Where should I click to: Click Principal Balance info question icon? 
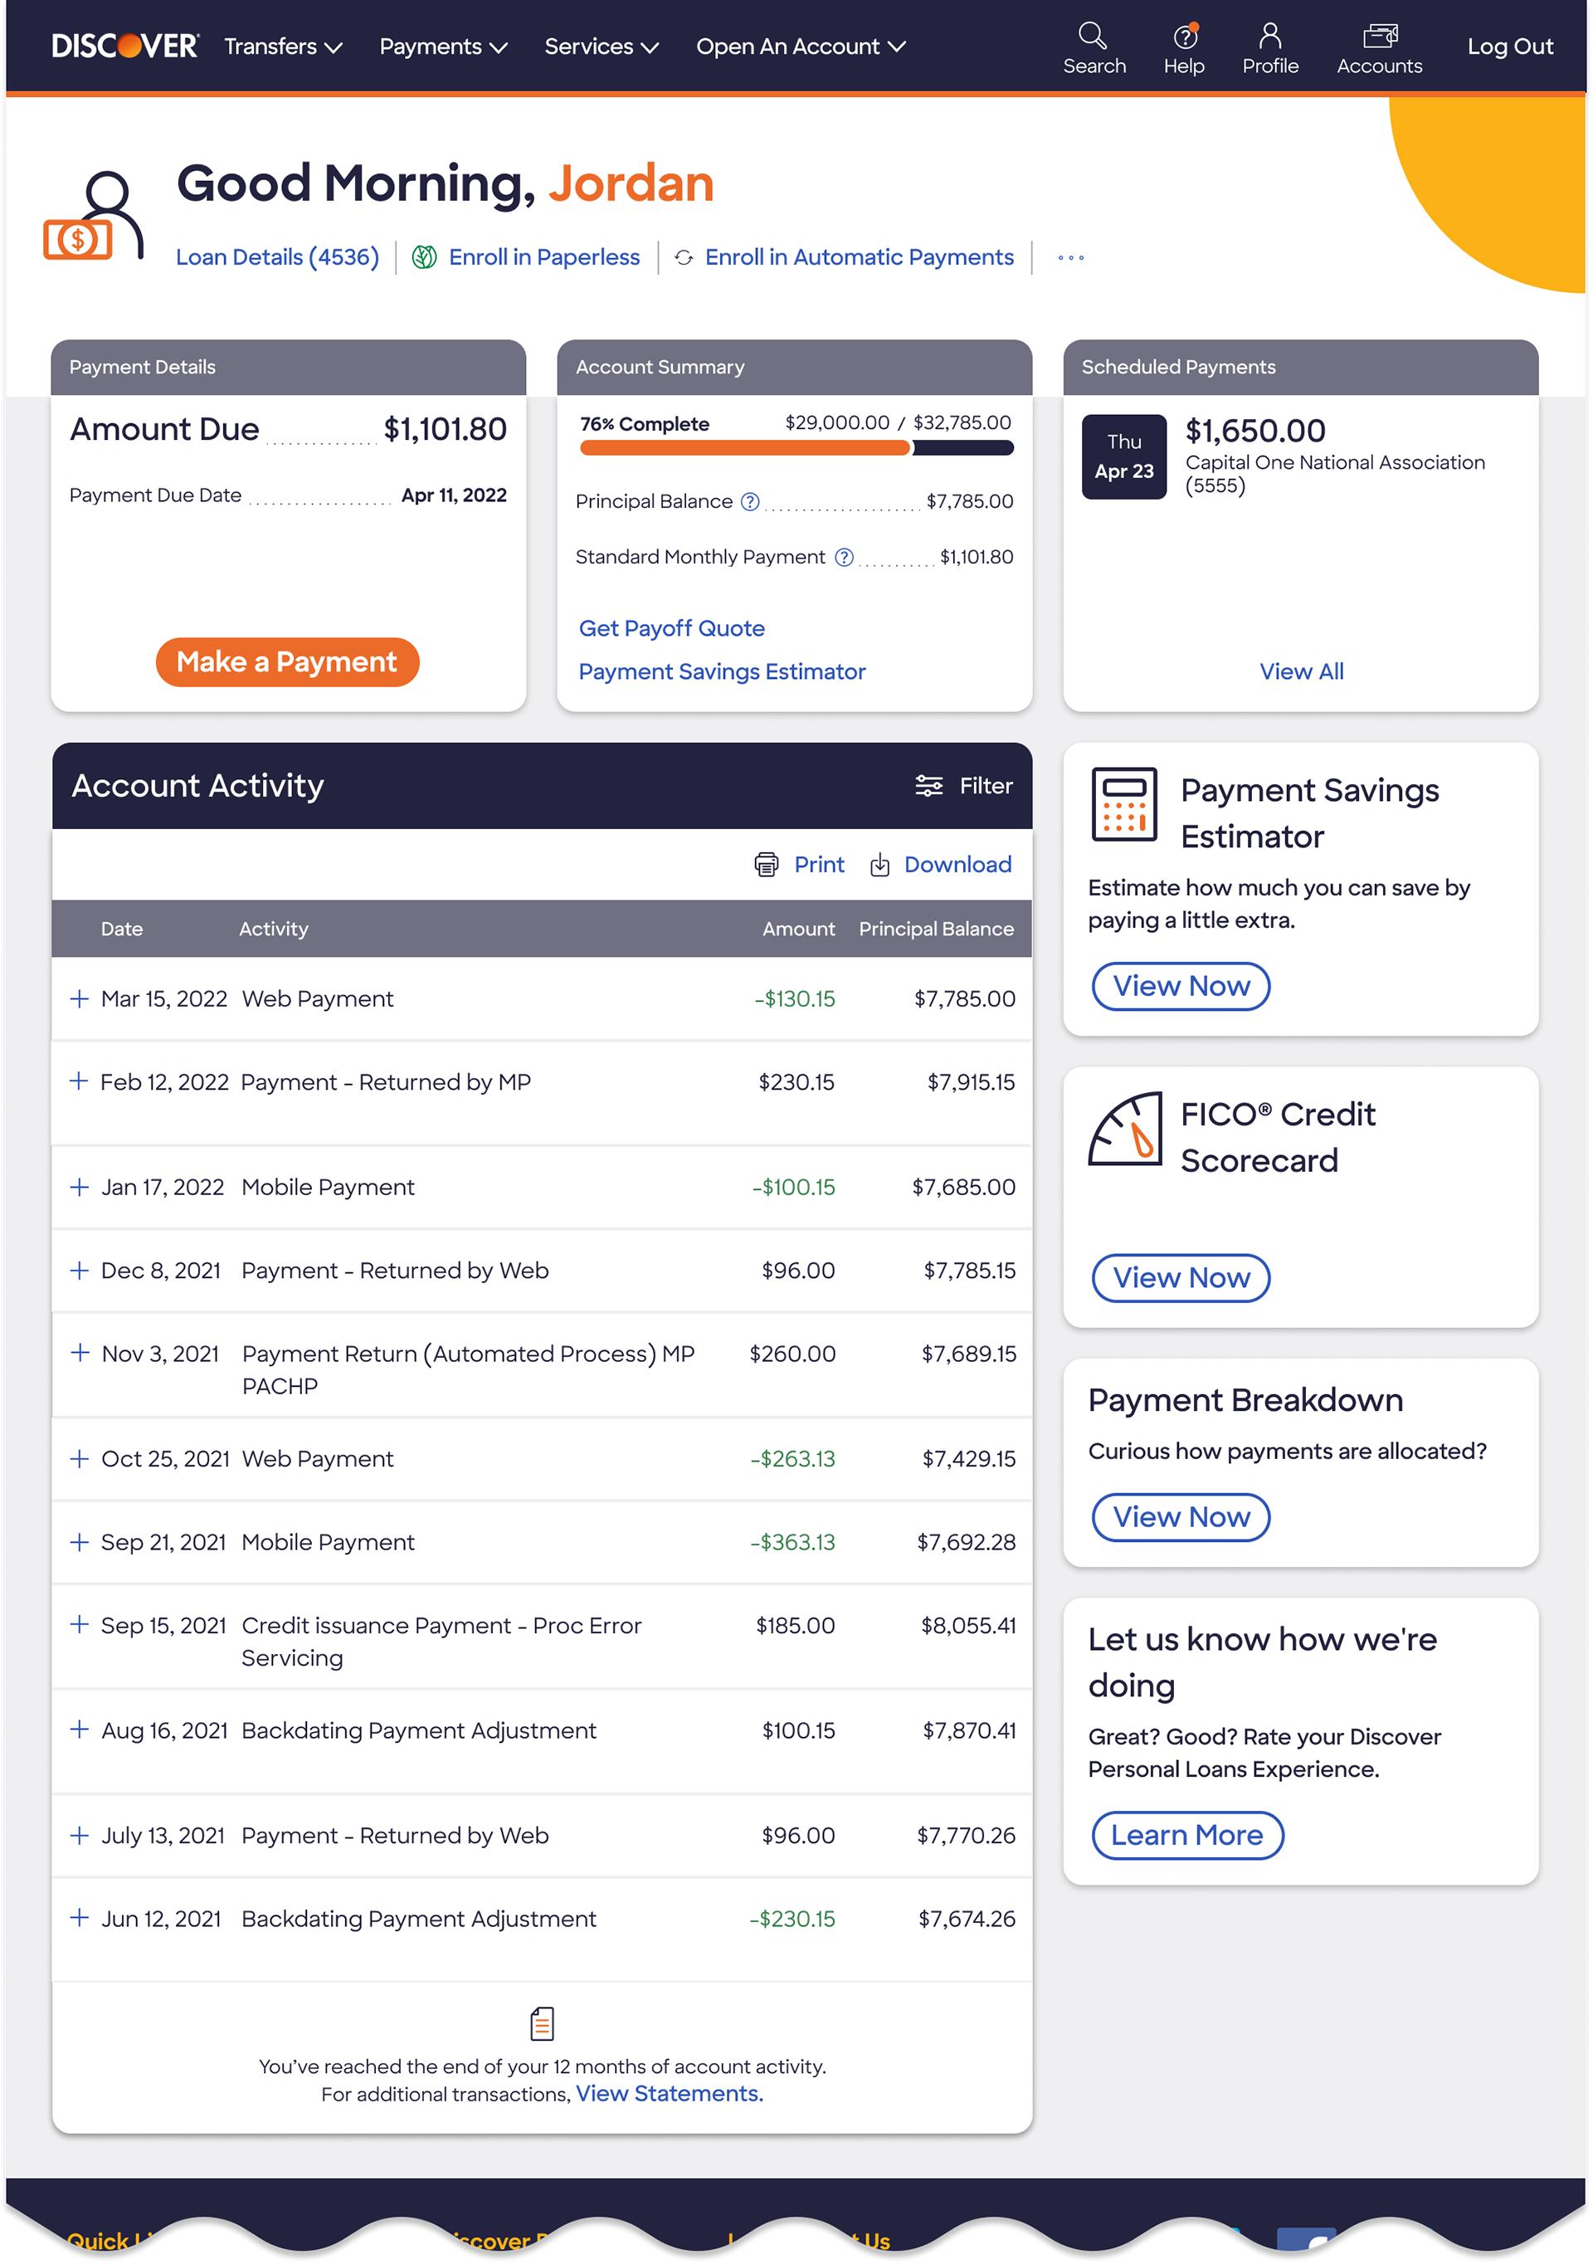pyautogui.click(x=750, y=501)
